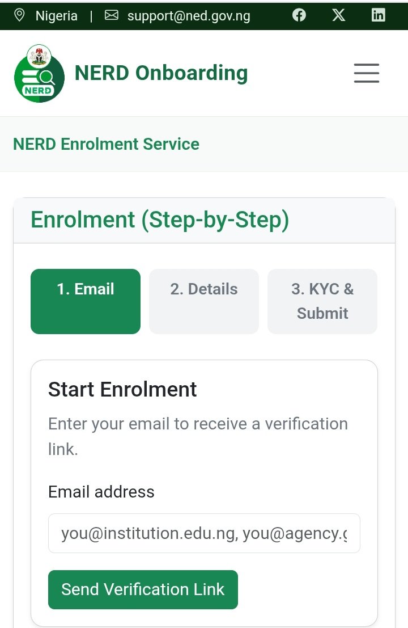Screen dimensions: 408x628
Task: Click the NERD Enrolment Service heading
Action: coord(106,144)
